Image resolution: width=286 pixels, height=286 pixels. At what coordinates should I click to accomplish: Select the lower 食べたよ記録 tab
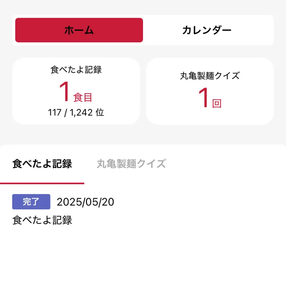(x=42, y=164)
